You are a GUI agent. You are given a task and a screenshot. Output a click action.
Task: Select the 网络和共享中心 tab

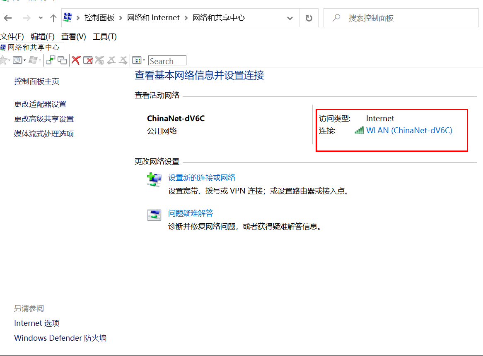tap(31, 48)
